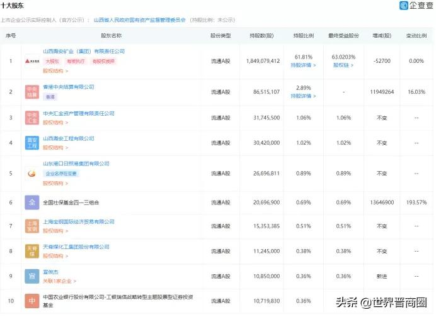Click the Qichacha logo icon at top right
Image resolution: width=436 pixels, height=317 pixels.
point(403,5)
